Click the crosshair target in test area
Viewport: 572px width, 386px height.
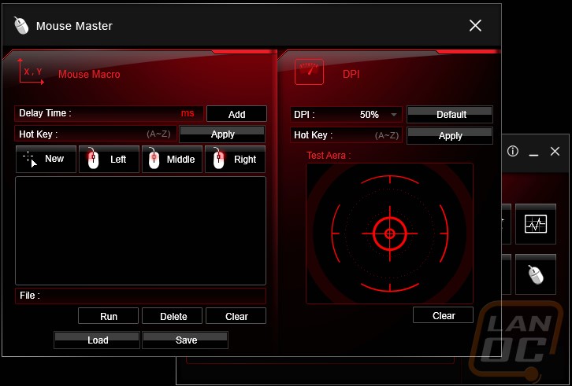(x=389, y=233)
